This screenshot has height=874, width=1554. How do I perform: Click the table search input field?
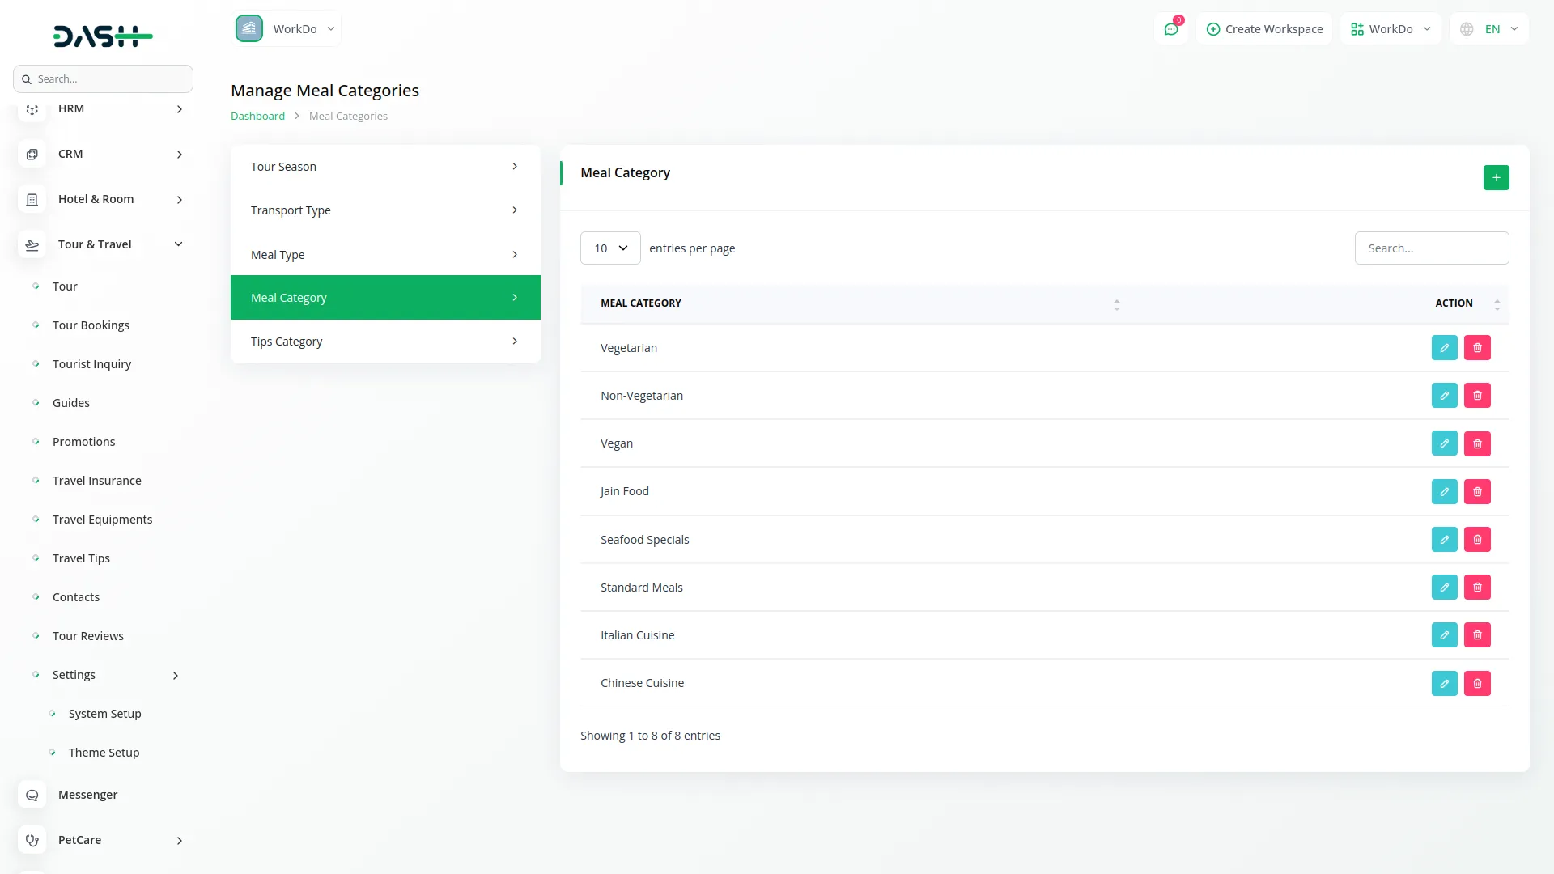point(1431,248)
